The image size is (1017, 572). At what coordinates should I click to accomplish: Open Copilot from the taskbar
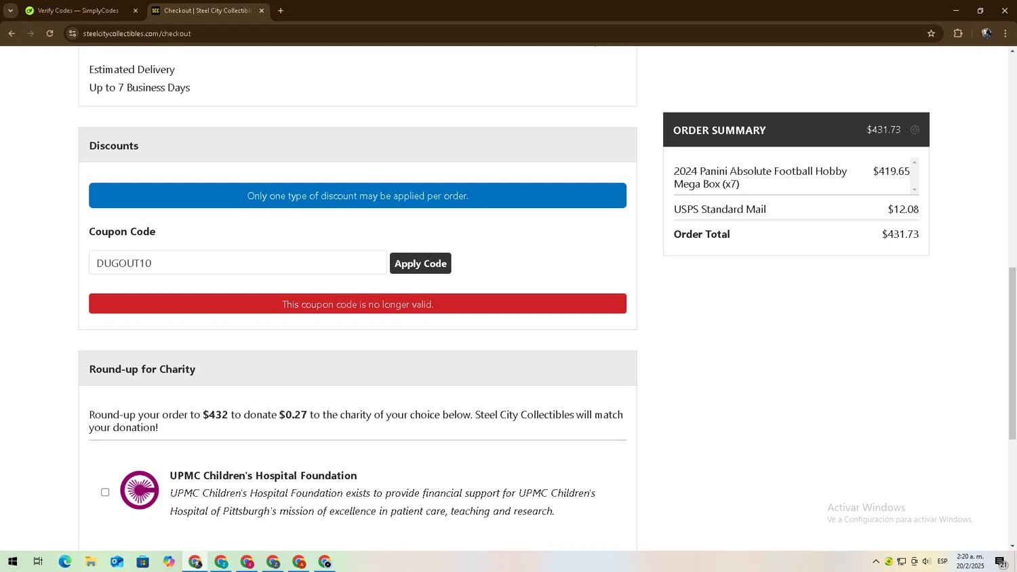coord(169,561)
